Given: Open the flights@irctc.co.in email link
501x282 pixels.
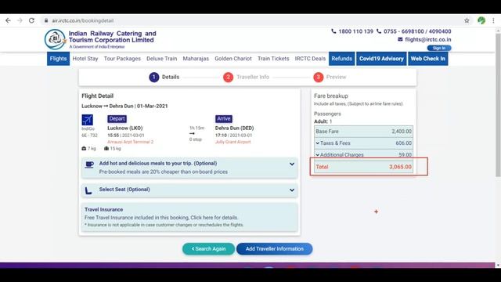Looking at the screenshot, I should pyautogui.click(x=428, y=39).
